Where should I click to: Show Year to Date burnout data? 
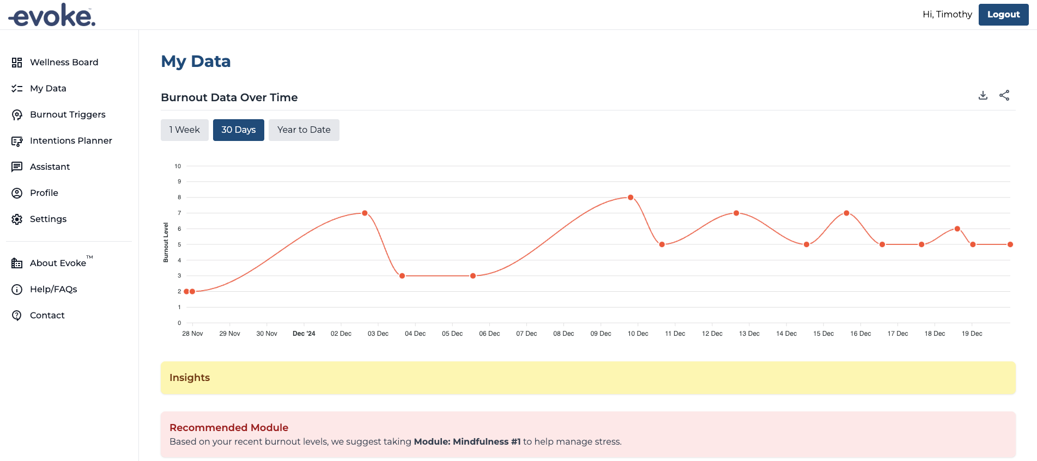pyautogui.click(x=304, y=130)
